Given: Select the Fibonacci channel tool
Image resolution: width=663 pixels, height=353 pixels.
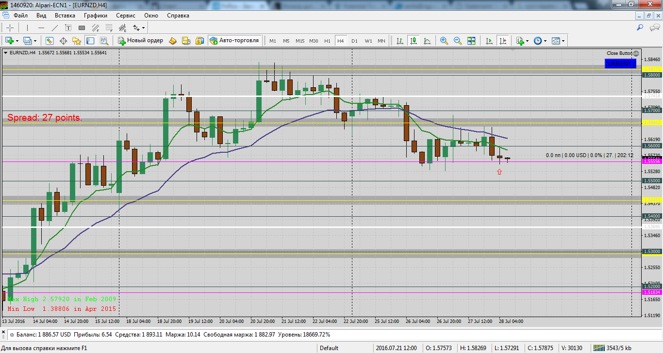Looking at the screenshot, I should [x=95, y=28].
